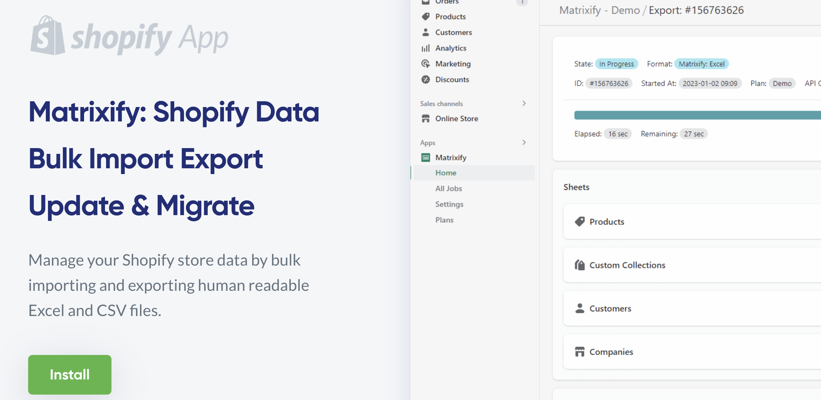Screen dimensions: 821x400
Task: Go to Matrixify Settings submenu
Action: click(449, 204)
